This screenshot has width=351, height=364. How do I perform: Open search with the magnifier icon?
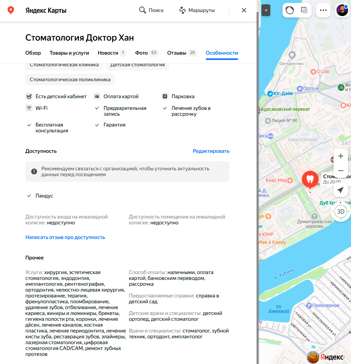(142, 10)
